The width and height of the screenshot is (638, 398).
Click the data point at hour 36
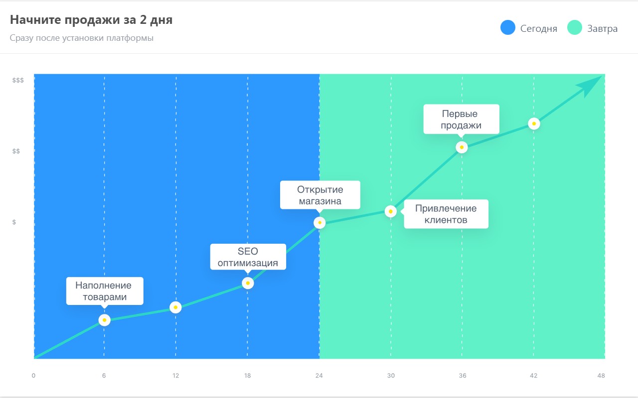coord(462,147)
